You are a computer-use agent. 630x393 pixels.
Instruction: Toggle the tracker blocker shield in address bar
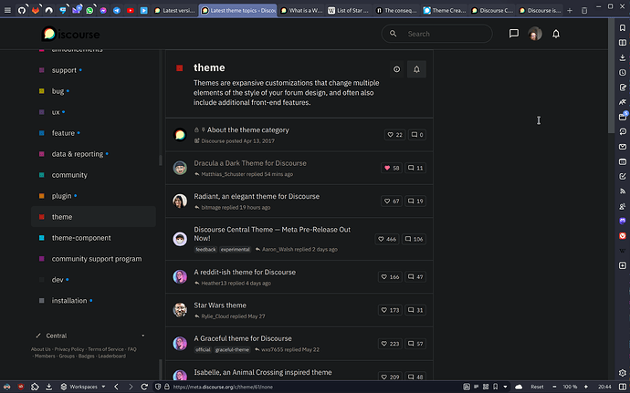point(158,387)
